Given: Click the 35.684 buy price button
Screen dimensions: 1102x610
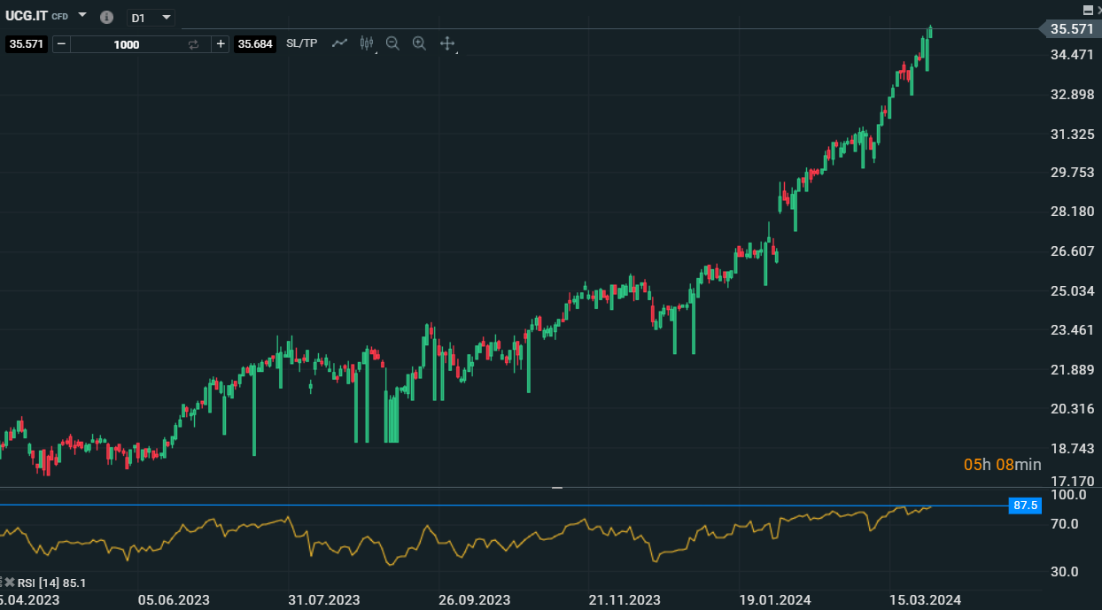Looking at the screenshot, I should click(255, 43).
